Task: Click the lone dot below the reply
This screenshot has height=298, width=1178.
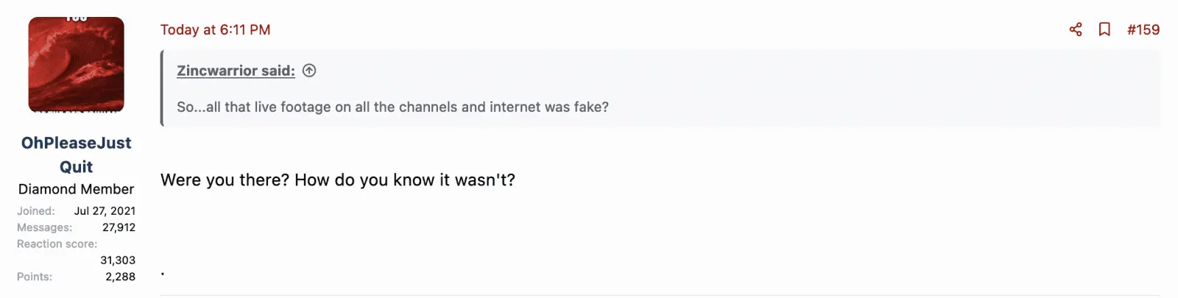Action: [163, 274]
